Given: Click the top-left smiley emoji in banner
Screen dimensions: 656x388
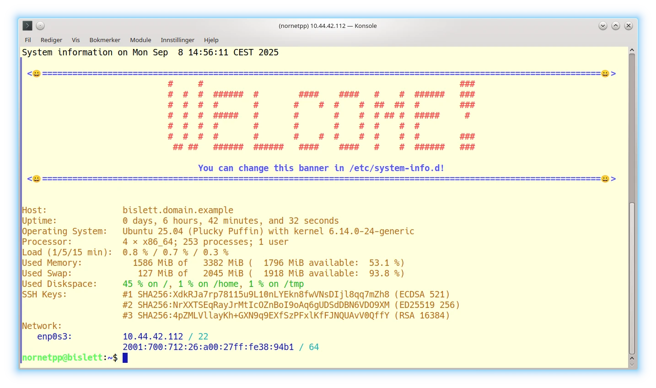Looking at the screenshot, I should click(37, 74).
